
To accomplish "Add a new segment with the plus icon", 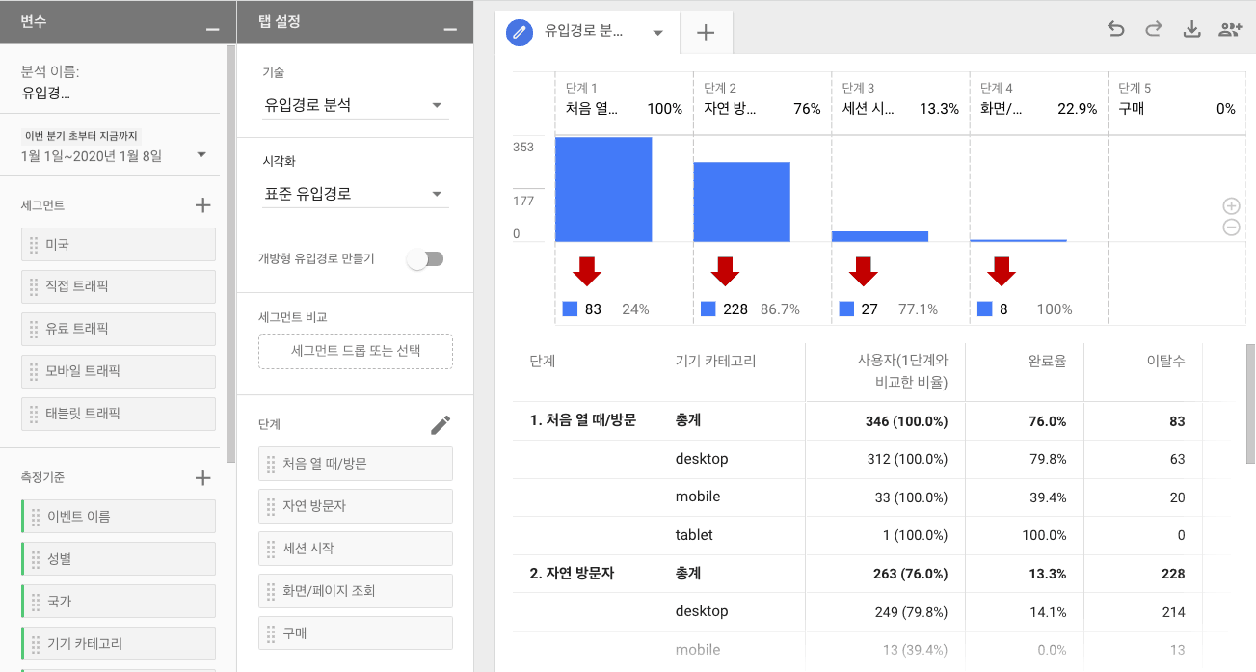I will pyautogui.click(x=202, y=204).
